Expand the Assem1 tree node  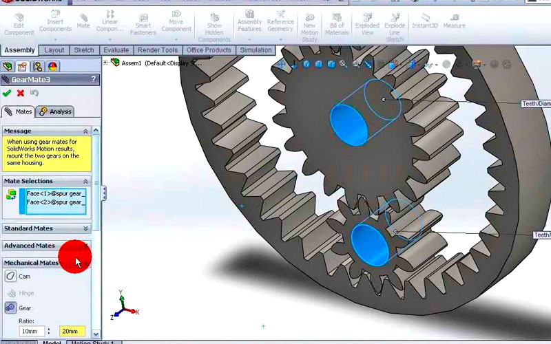[x=105, y=63]
